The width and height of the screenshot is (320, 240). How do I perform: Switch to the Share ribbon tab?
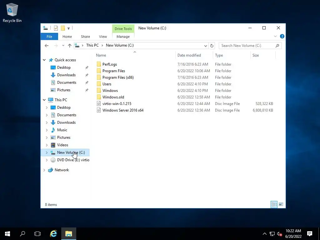[85, 37]
